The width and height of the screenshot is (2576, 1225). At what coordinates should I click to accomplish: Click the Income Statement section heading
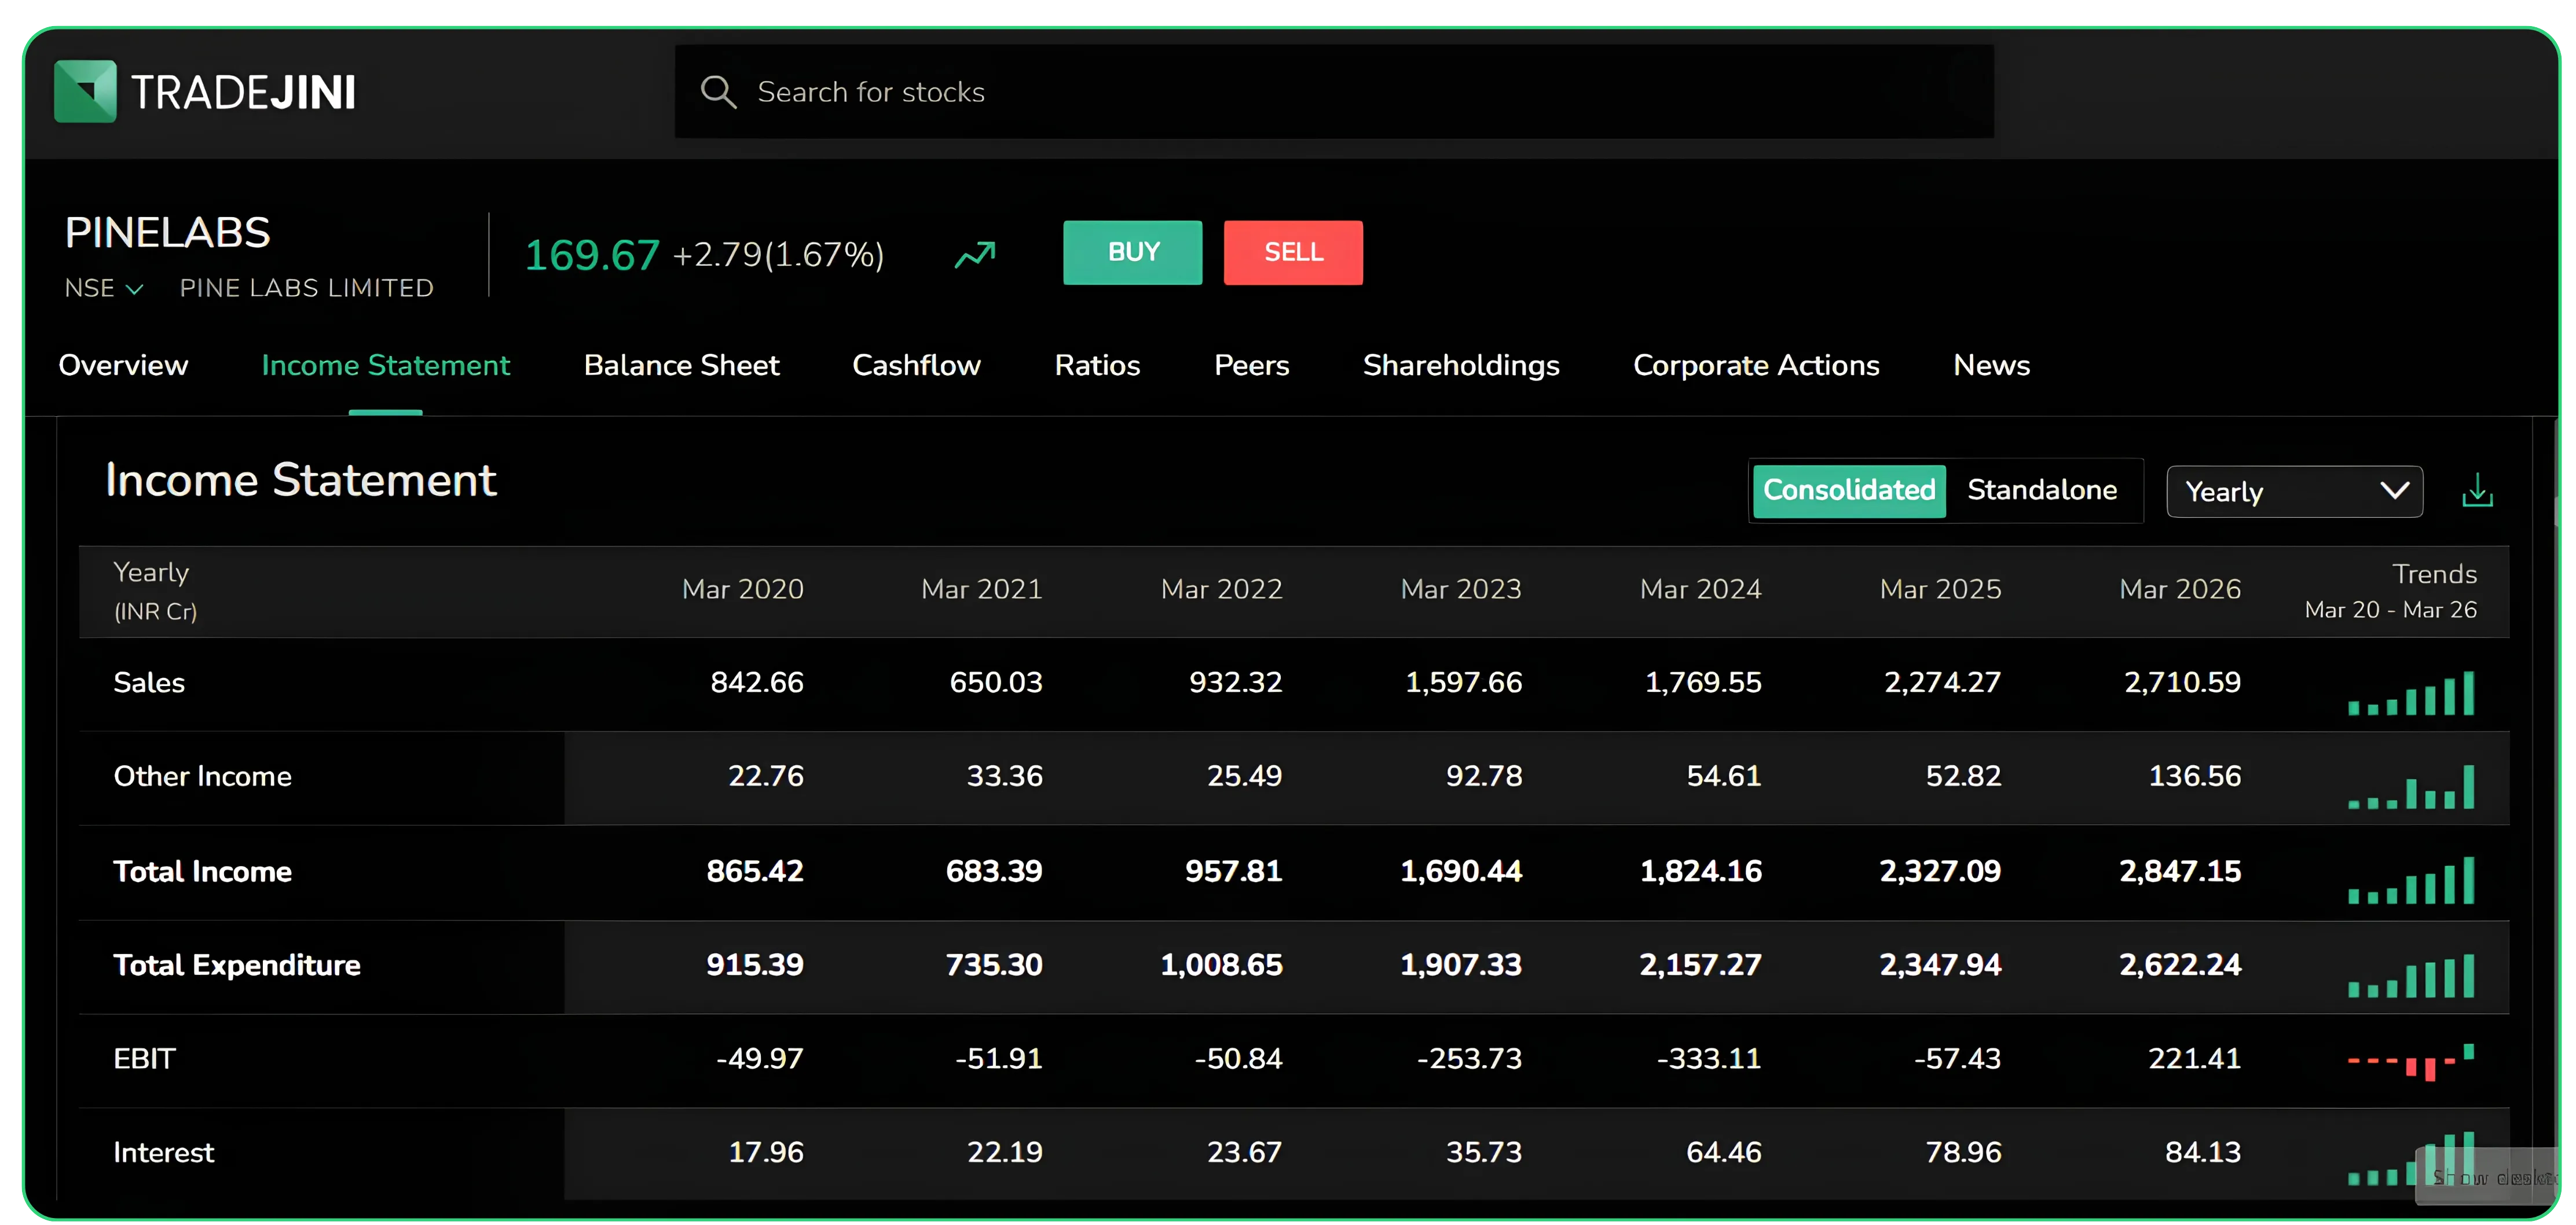pos(300,480)
